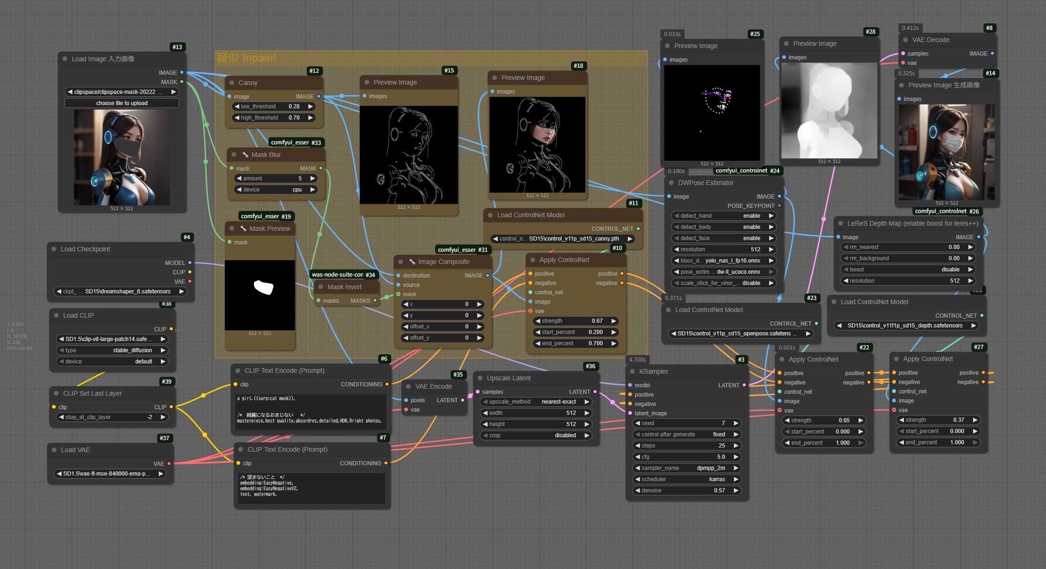Click the Mask Blur node collapse dot

[234, 155]
